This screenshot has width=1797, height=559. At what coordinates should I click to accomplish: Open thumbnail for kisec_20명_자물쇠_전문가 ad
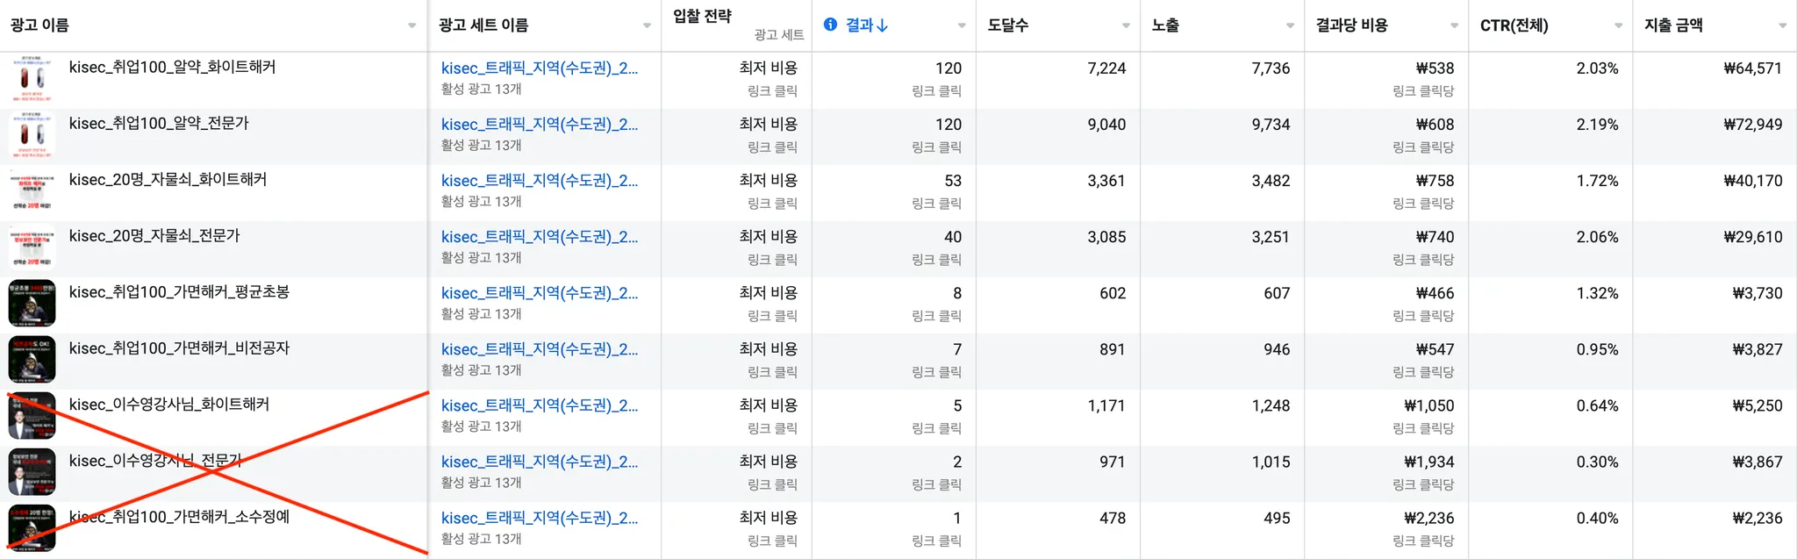tap(32, 247)
